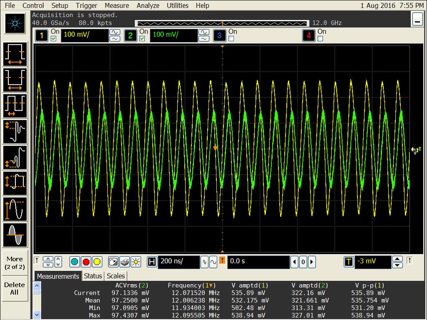The height and width of the screenshot is (320, 427).
Task: Click the timebase field showing 200 ns/
Action: 178,262
